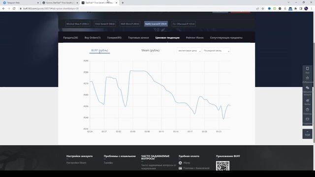This screenshot has width=315, height=177.
Task: Open the Сопутствующие предметы tab
Action: pyautogui.click(x=226, y=38)
